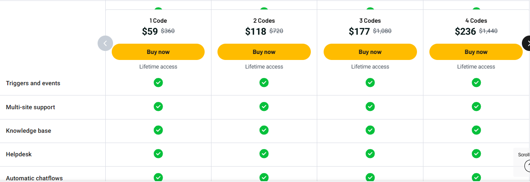Click Triggers and events checkmark for 1 Code
Image resolution: width=530 pixels, height=182 pixels.
click(158, 83)
